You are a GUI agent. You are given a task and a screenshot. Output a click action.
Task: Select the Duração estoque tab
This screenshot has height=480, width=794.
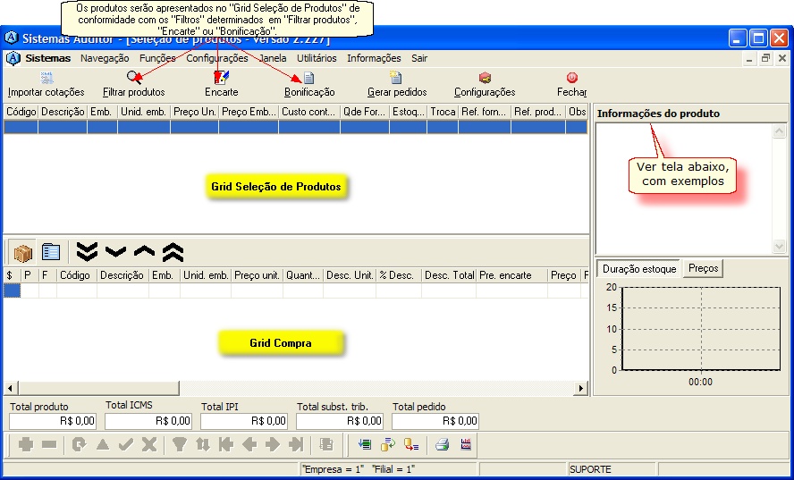pyautogui.click(x=638, y=268)
